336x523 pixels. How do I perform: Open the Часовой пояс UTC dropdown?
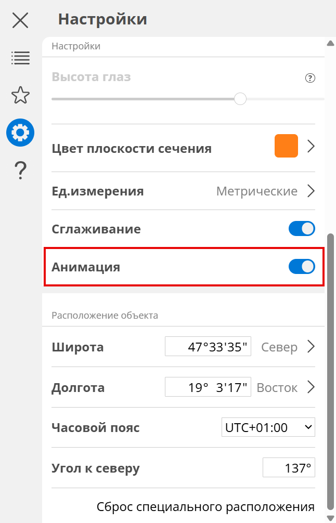coord(268,427)
